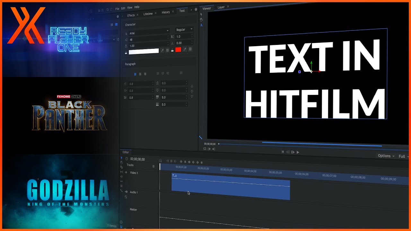
Task: Open the File menu
Action: click(117, 9)
